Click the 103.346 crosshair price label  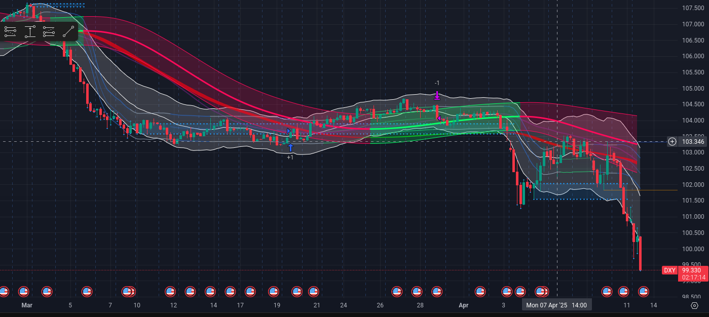click(692, 141)
